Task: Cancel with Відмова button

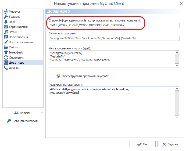Action: click(x=170, y=144)
